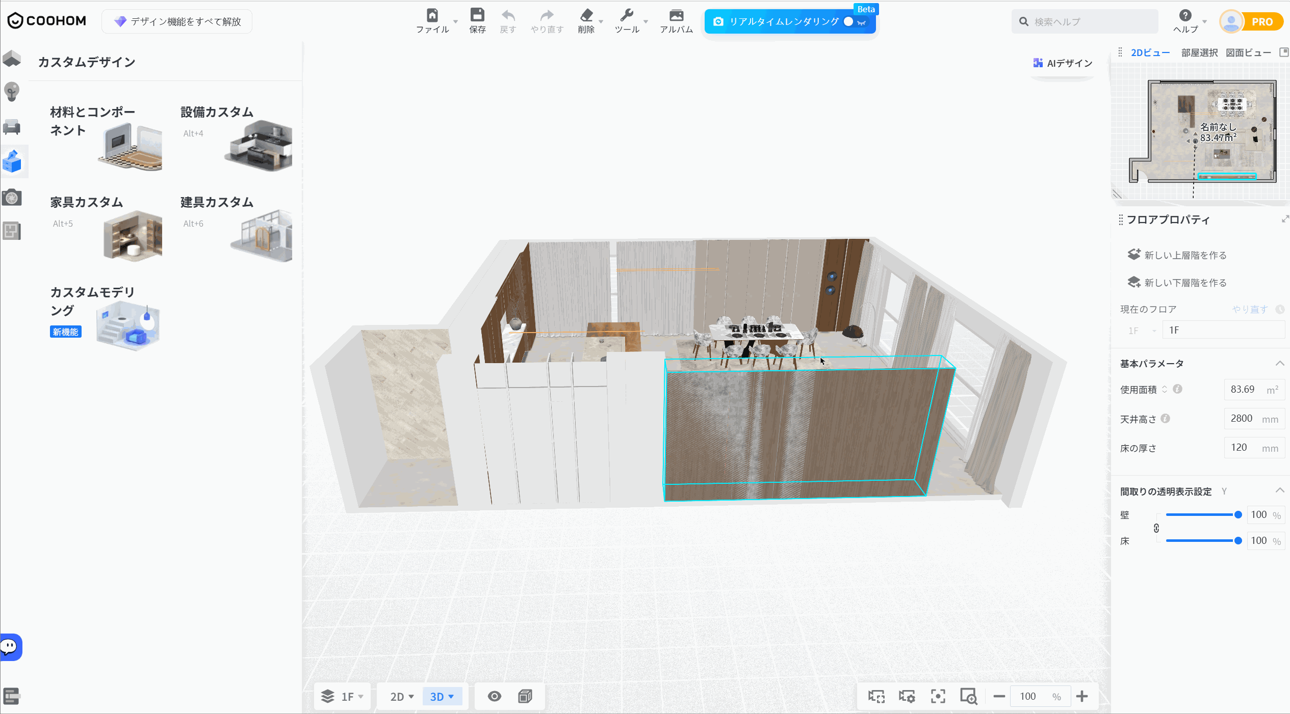Click the camera settings gear icon
The image size is (1290, 714).
pyautogui.click(x=907, y=696)
